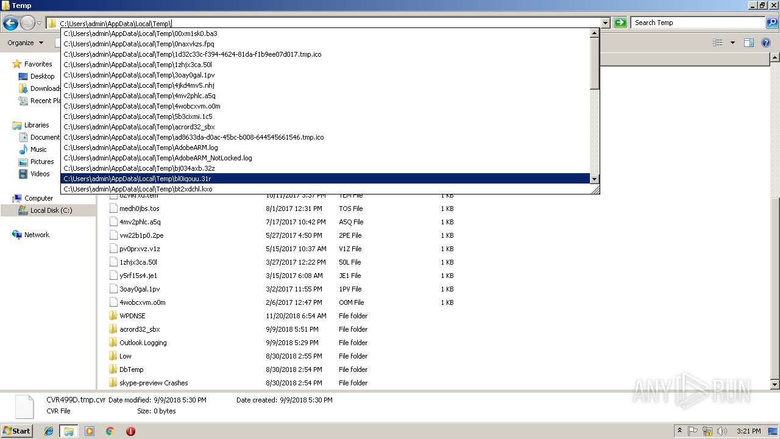This screenshot has height=439, width=780.
Task: Click the green Go arrow button
Action: pyautogui.click(x=620, y=23)
